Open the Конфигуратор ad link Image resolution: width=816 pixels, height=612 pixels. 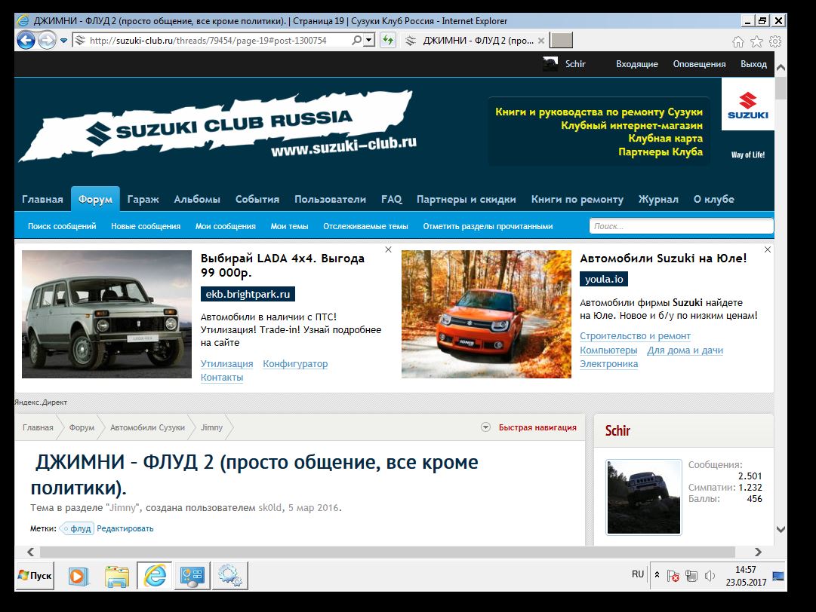click(295, 364)
